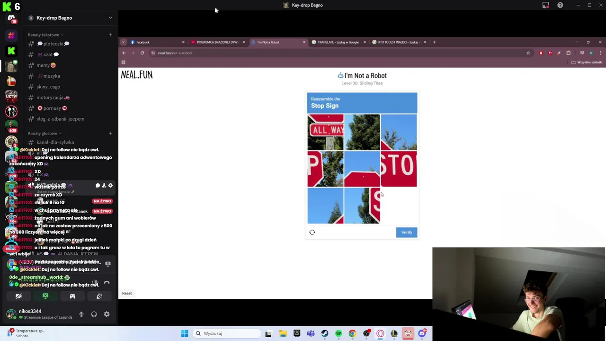The image size is (606, 341).
Task: Open Spotify from the taskbar
Action: coord(339,333)
